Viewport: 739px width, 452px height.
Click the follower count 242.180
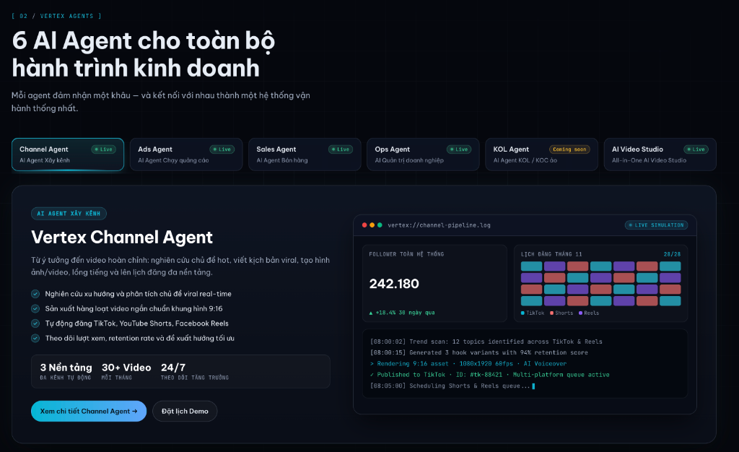(394, 284)
